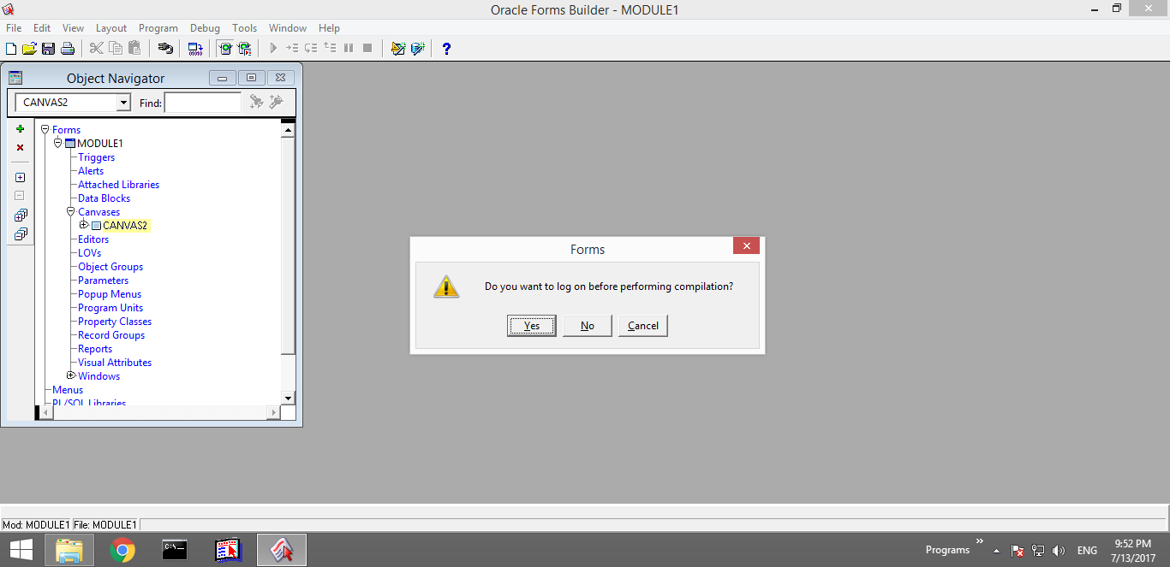Image resolution: width=1170 pixels, height=567 pixels.
Task: Click inside the Find text field
Action: 203,102
